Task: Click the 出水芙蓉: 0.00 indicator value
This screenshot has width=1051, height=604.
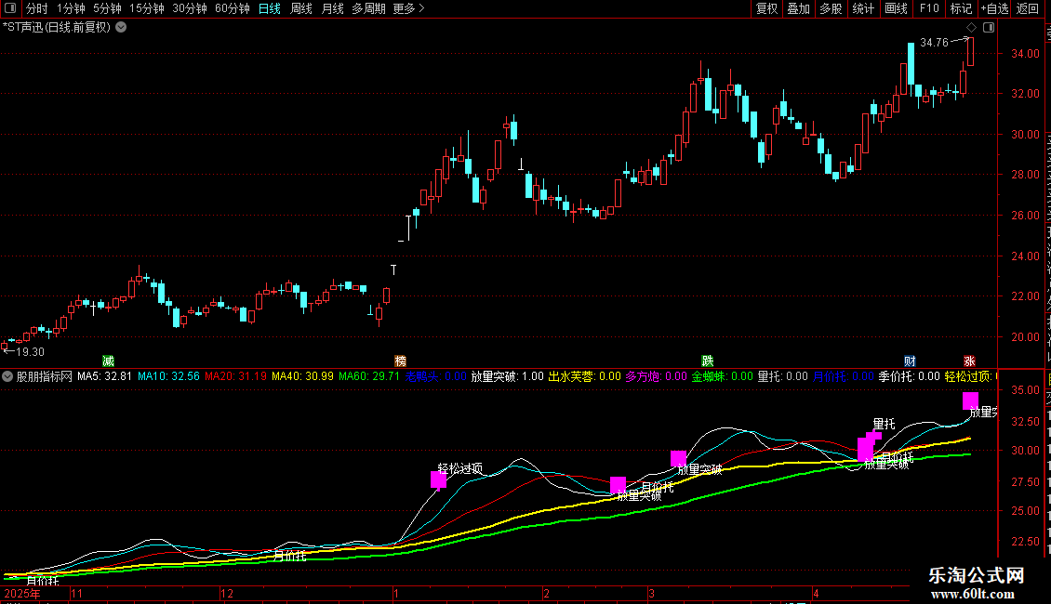Action: click(x=584, y=376)
